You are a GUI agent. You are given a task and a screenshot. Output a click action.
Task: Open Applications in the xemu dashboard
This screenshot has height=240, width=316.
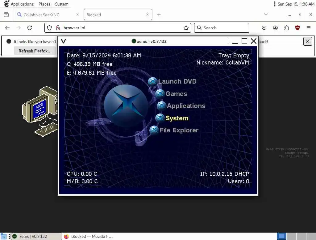[186, 106]
